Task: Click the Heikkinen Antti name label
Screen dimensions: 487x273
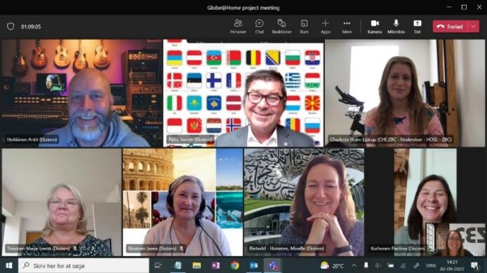Action: click(32, 140)
